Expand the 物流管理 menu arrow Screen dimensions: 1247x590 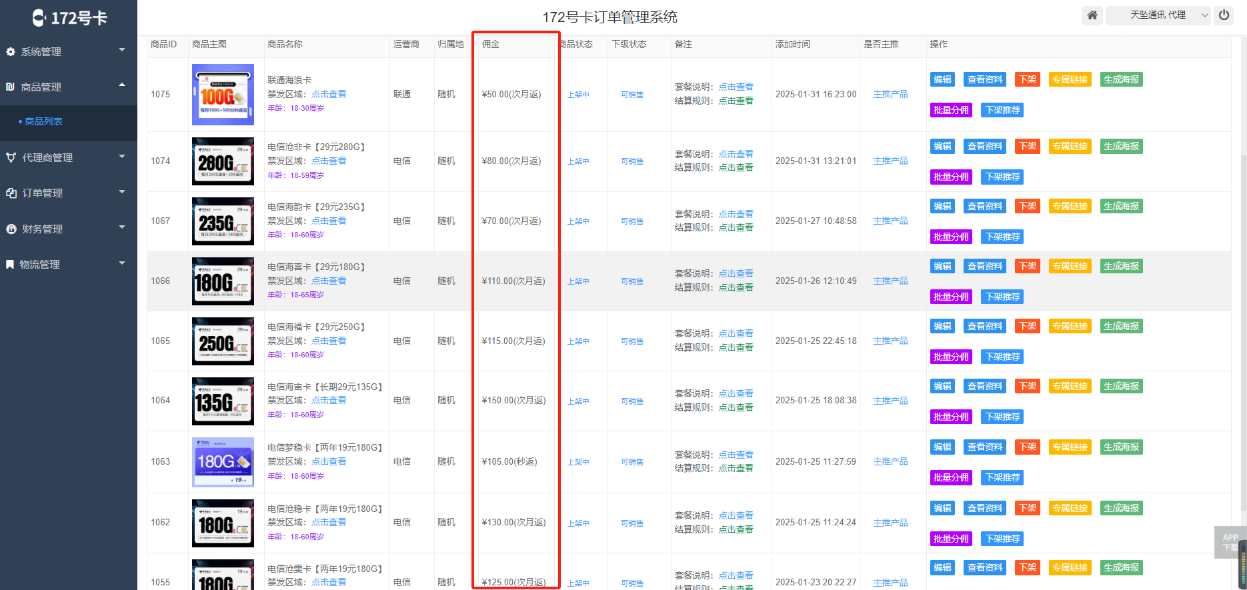[122, 263]
